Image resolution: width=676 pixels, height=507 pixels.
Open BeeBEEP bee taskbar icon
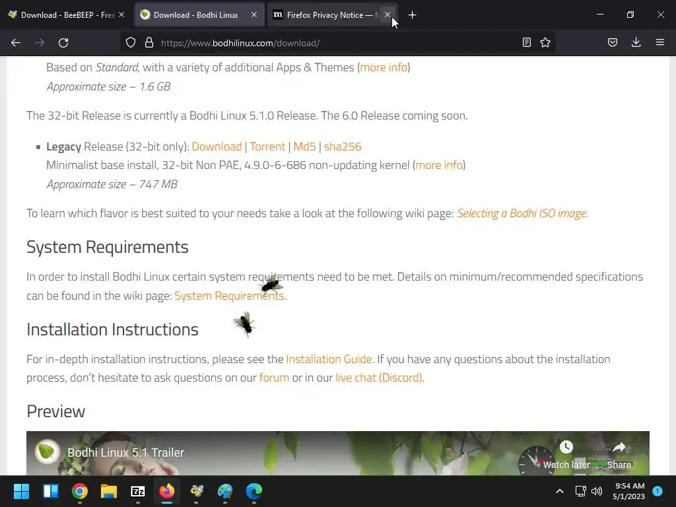pos(196,491)
